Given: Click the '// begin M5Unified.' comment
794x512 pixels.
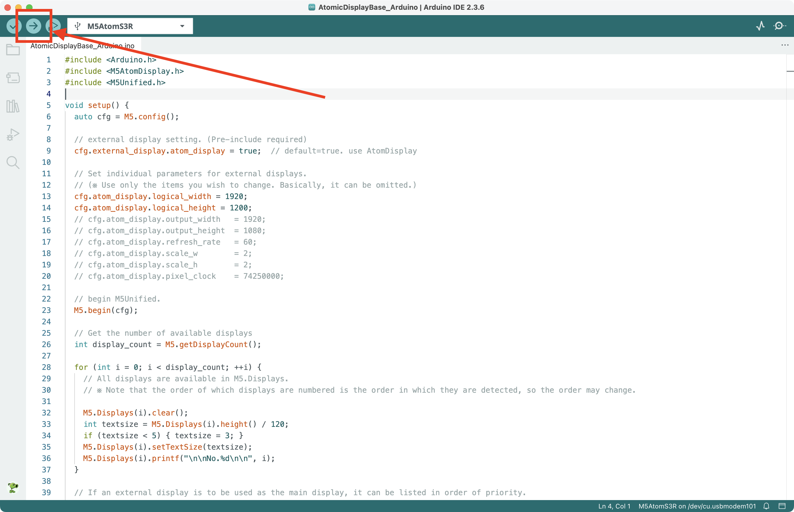Looking at the screenshot, I should tap(117, 299).
